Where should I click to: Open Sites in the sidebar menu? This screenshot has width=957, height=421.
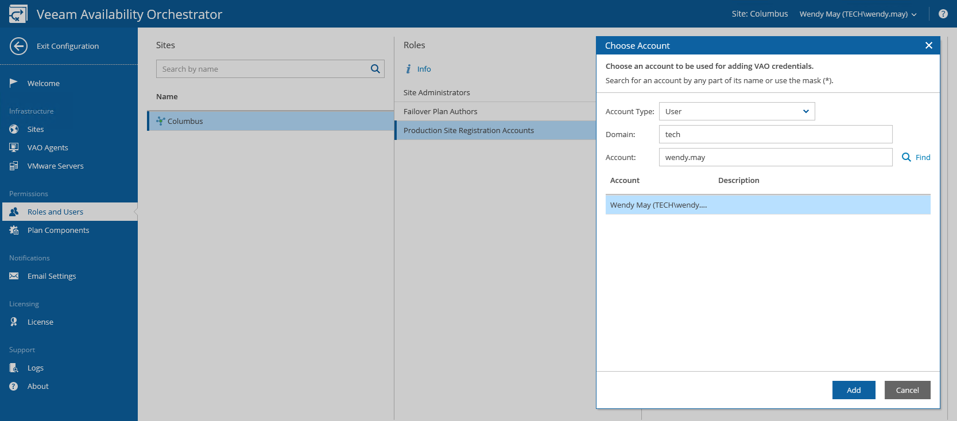click(x=36, y=129)
